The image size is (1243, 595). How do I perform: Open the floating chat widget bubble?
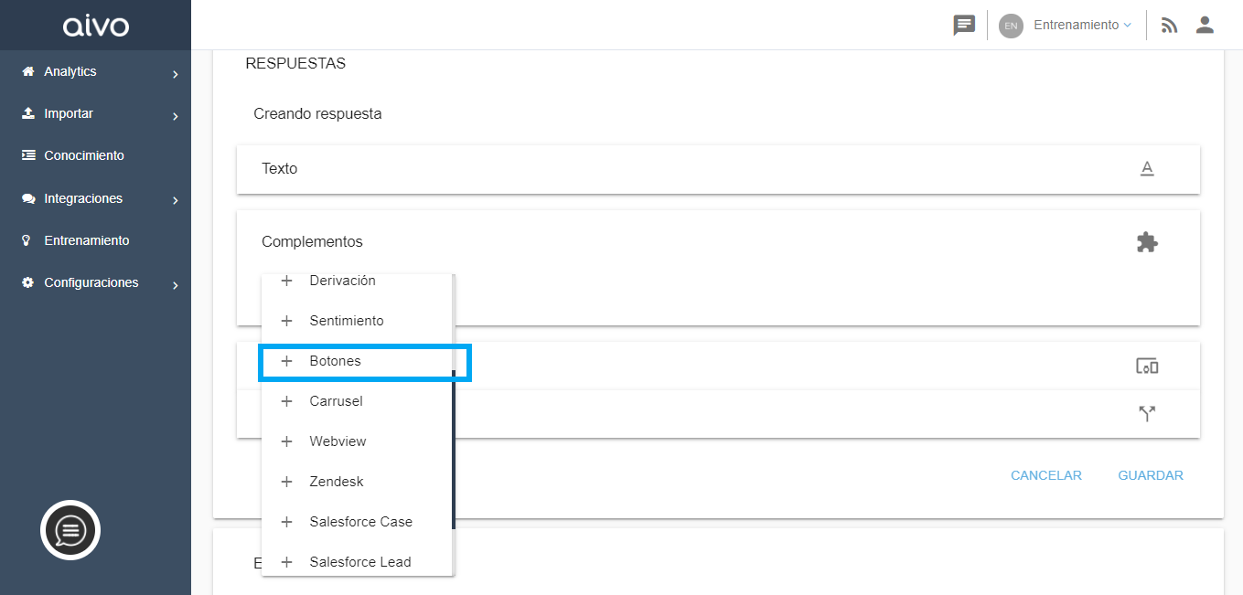click(x=70, y=530)
